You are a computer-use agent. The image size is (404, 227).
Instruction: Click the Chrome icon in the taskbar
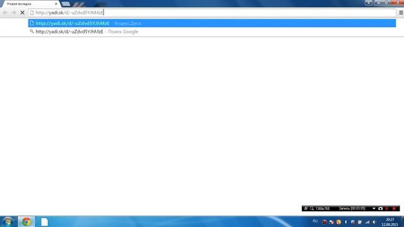click(26, 221)
